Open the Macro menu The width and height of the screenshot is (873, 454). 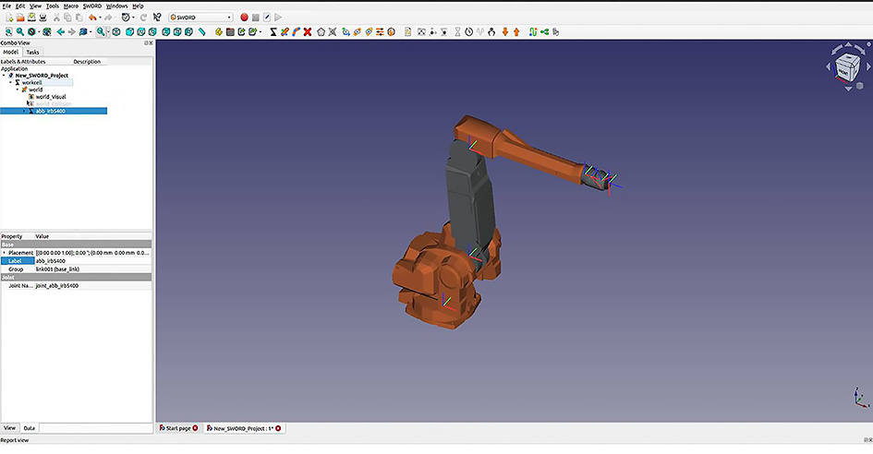[x=71, y=6]
